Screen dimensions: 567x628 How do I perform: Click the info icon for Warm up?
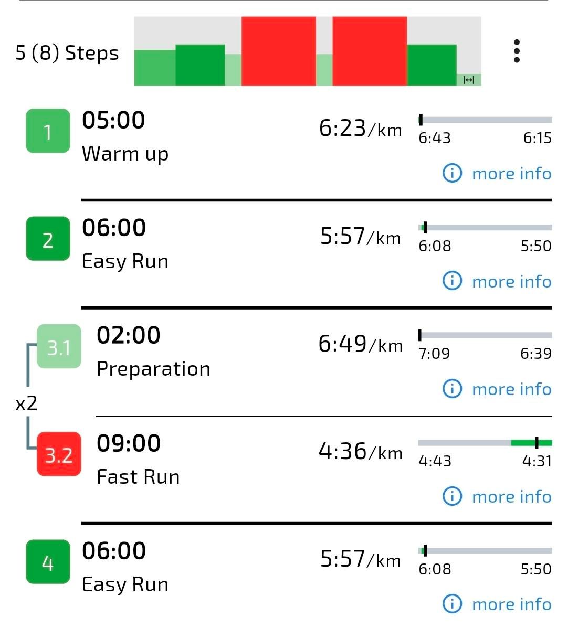452,173
